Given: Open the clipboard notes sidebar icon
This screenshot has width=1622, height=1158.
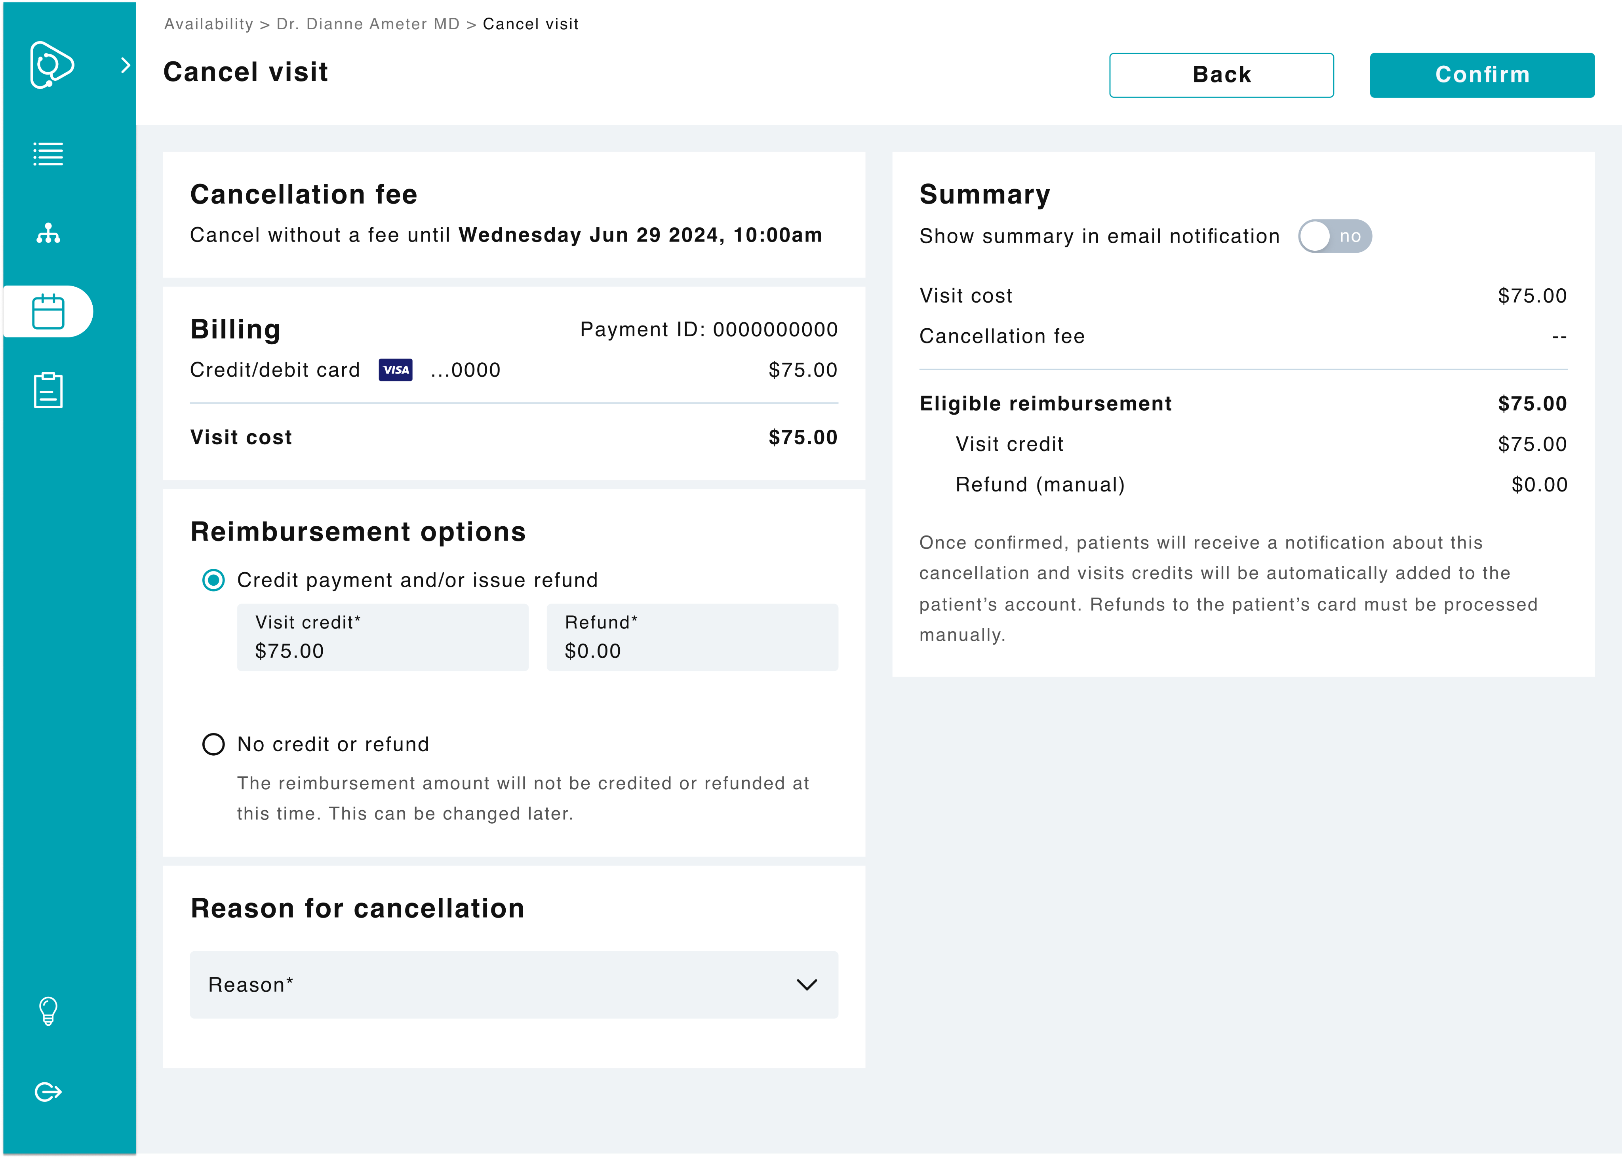Looking at the screenshot, I should coord(47,389).
